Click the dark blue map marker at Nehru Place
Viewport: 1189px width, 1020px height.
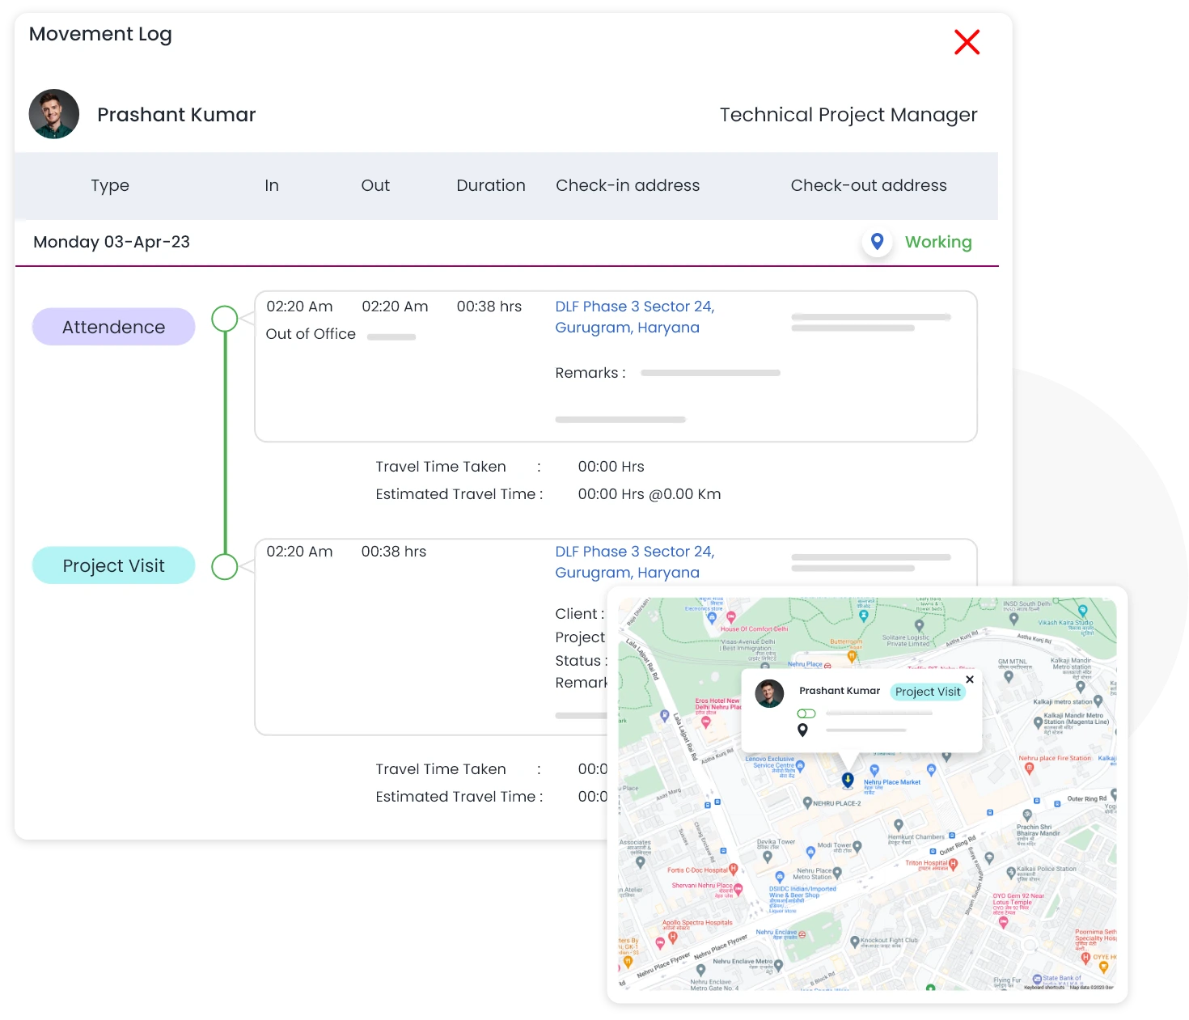coord(848,780)
